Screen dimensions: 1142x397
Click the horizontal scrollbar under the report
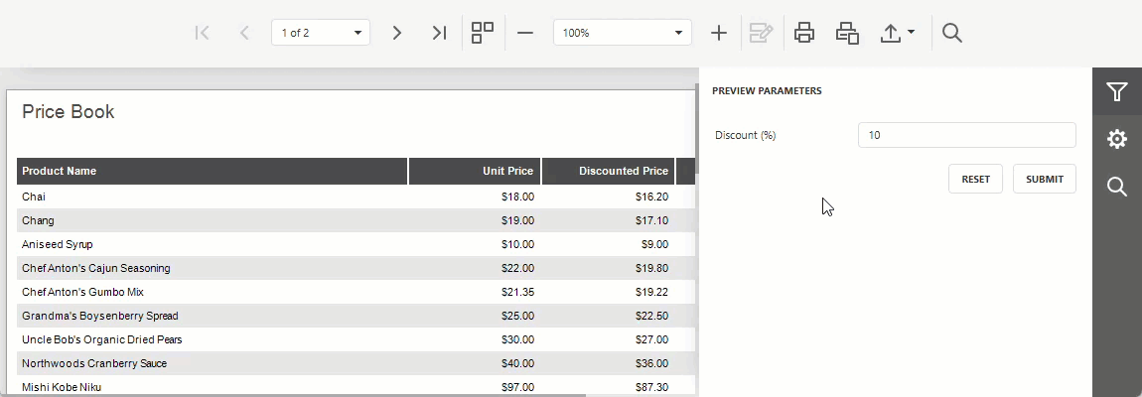(x=293, y=395)
